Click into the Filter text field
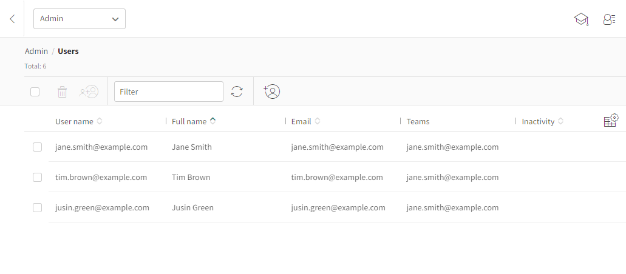This screenshot has width=626, height=274. [169, 92]
